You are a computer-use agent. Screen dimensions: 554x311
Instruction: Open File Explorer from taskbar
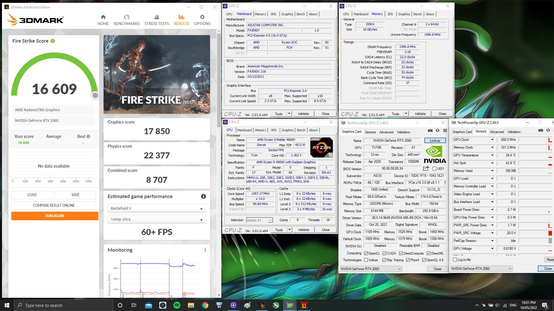point(191,305)
